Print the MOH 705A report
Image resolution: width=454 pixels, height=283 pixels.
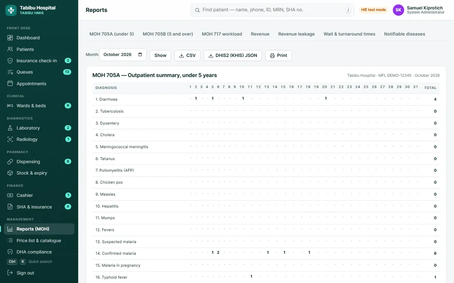tap(278, 55)
